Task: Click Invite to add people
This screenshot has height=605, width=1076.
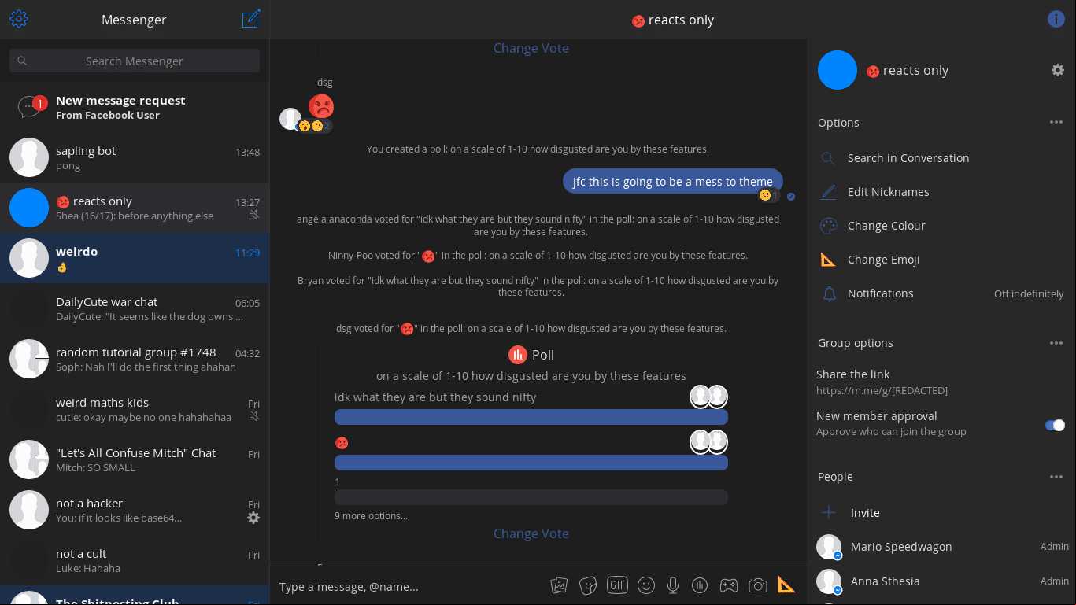Action: point(865,513)
